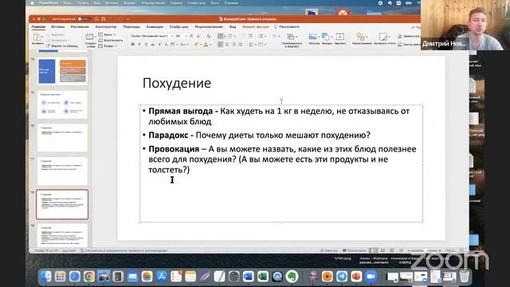Open Google Chrome from the Dock
This screenshot has width=510, height=287.
(x=88, y=277)
